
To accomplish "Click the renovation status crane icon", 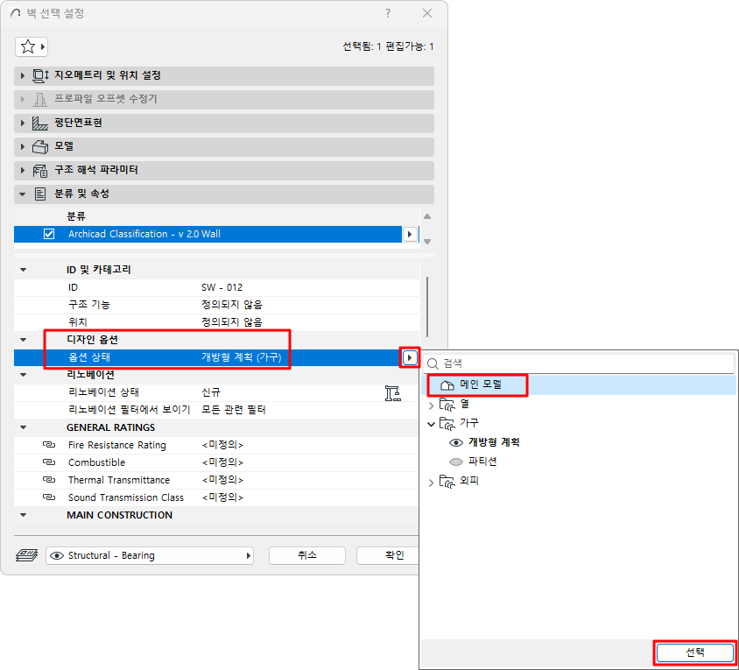I will (x=392, y=392).
